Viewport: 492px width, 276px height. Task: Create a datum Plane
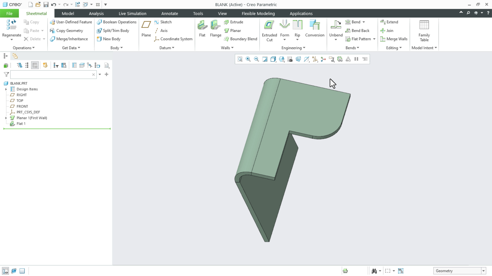146,29
